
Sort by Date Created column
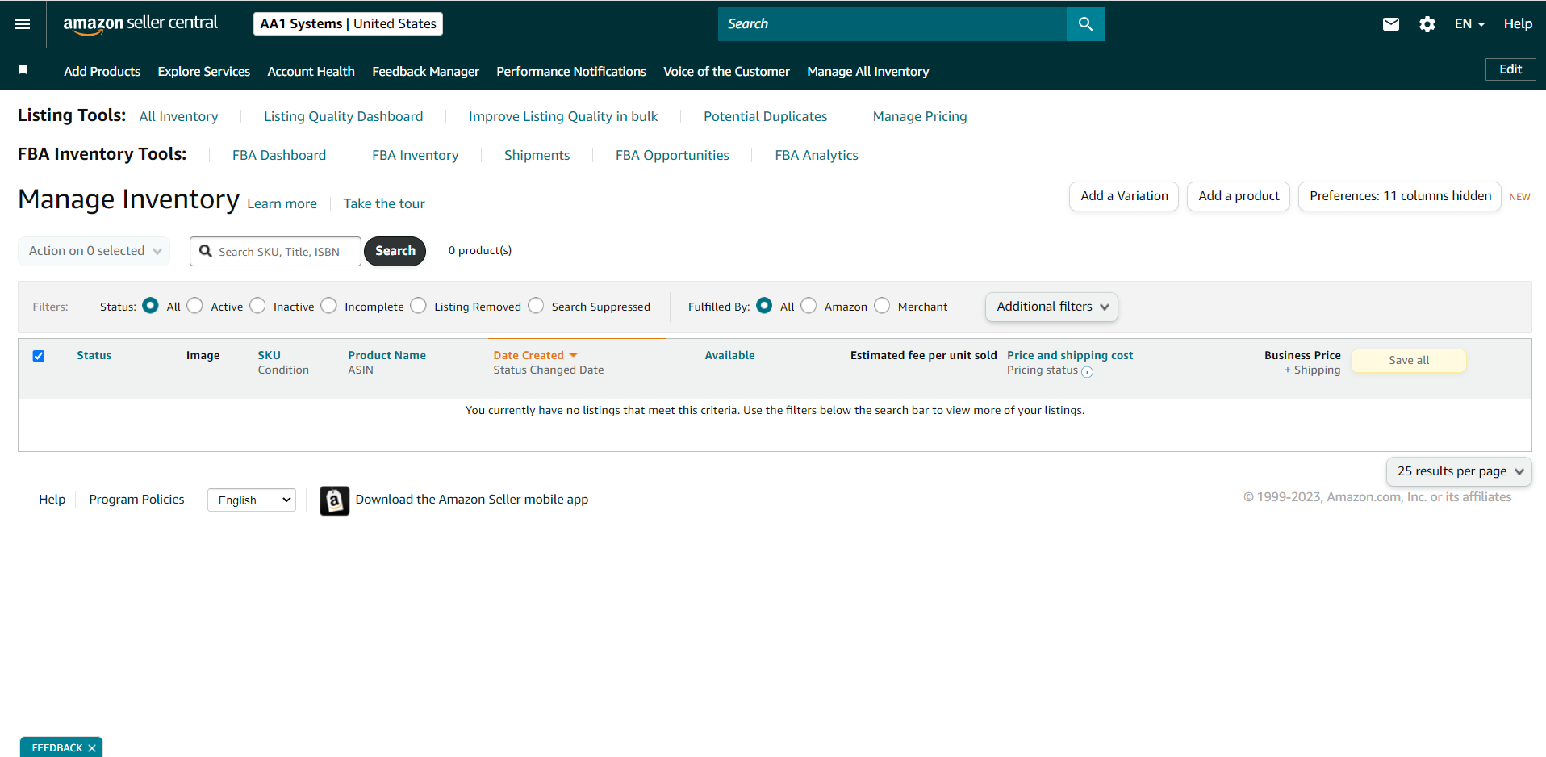(536, 355)
